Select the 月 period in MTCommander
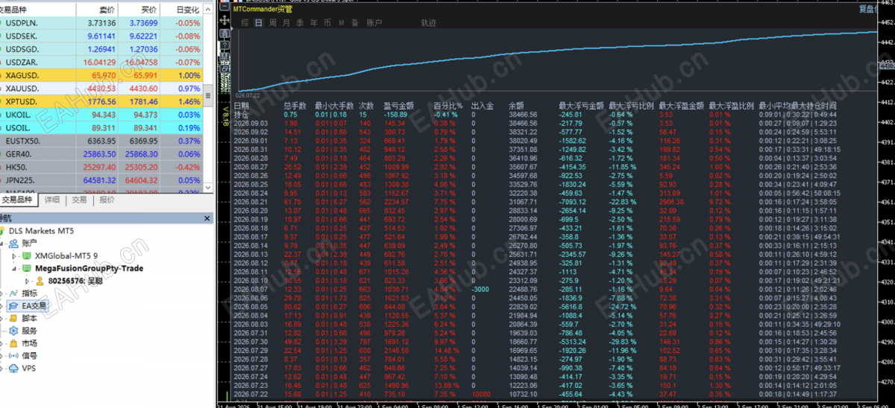Screen dimensions: 895x408 (x=286, y=23)
